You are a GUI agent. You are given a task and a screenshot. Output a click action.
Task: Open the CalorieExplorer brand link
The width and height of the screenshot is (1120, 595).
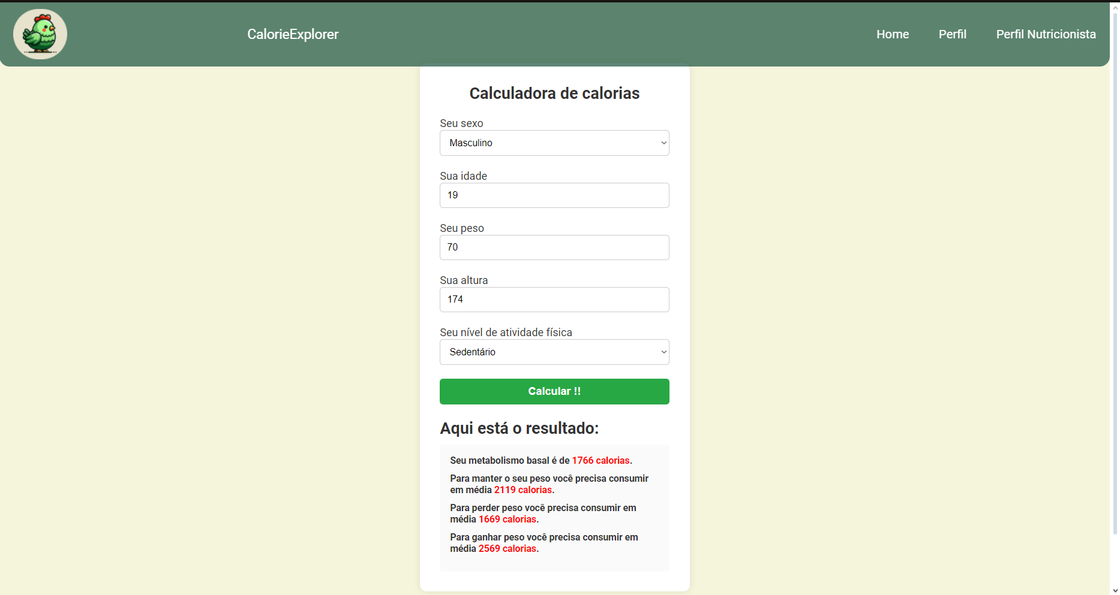[x=293, y=34]
